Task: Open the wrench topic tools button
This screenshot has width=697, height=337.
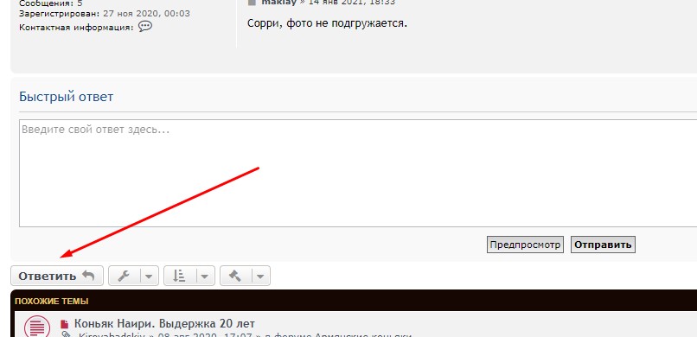Action: [x=124, y=276]
